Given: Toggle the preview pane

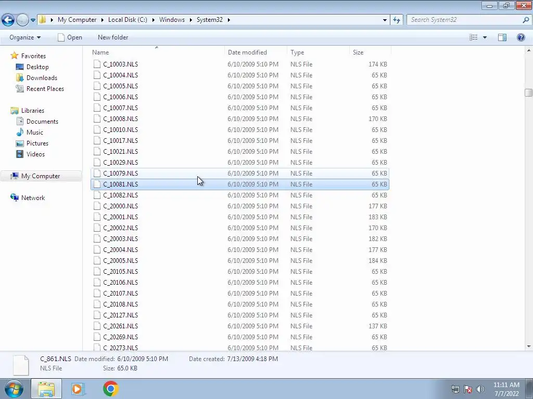Looking at the screenshot, I should coord(502,37).
